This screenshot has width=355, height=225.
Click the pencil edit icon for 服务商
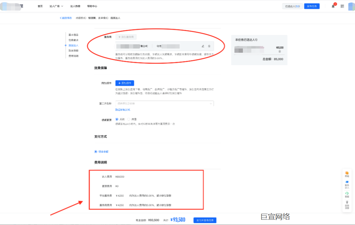point(203,46)
